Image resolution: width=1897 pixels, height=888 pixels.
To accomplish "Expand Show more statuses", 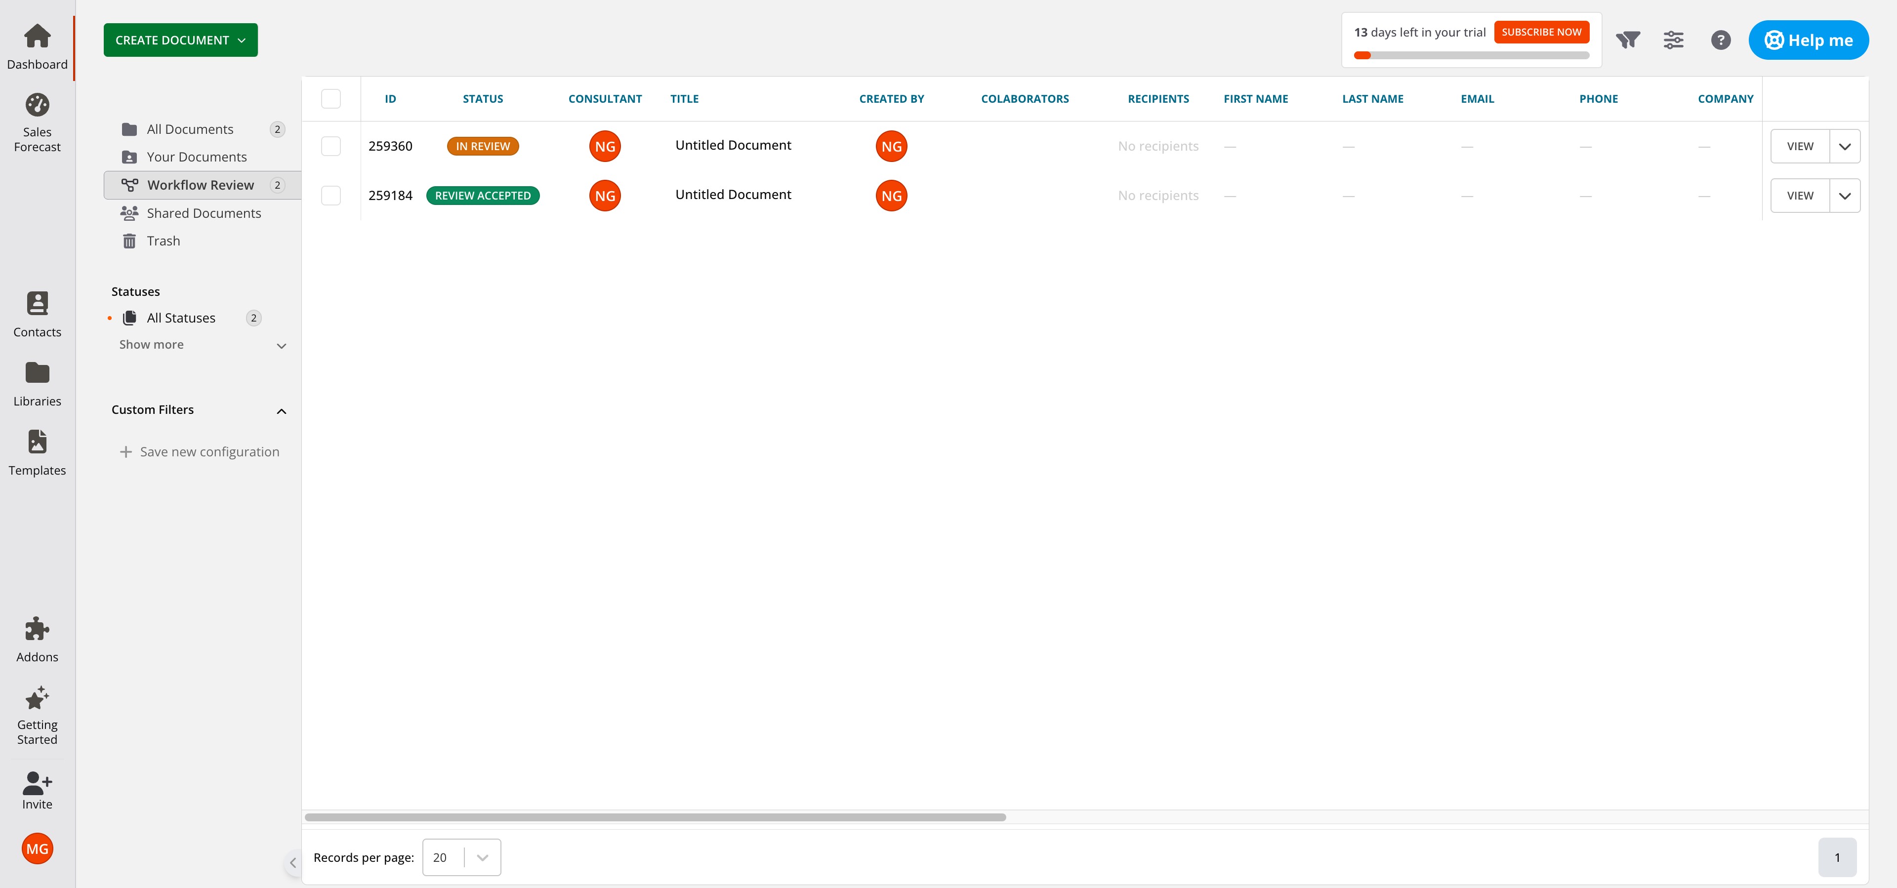I will point(202,345).
